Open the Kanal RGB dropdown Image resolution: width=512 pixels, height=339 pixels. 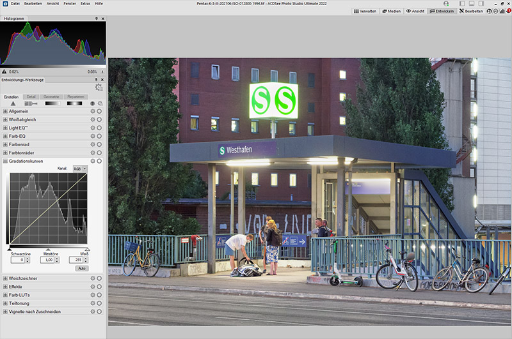tap(80, 169)
